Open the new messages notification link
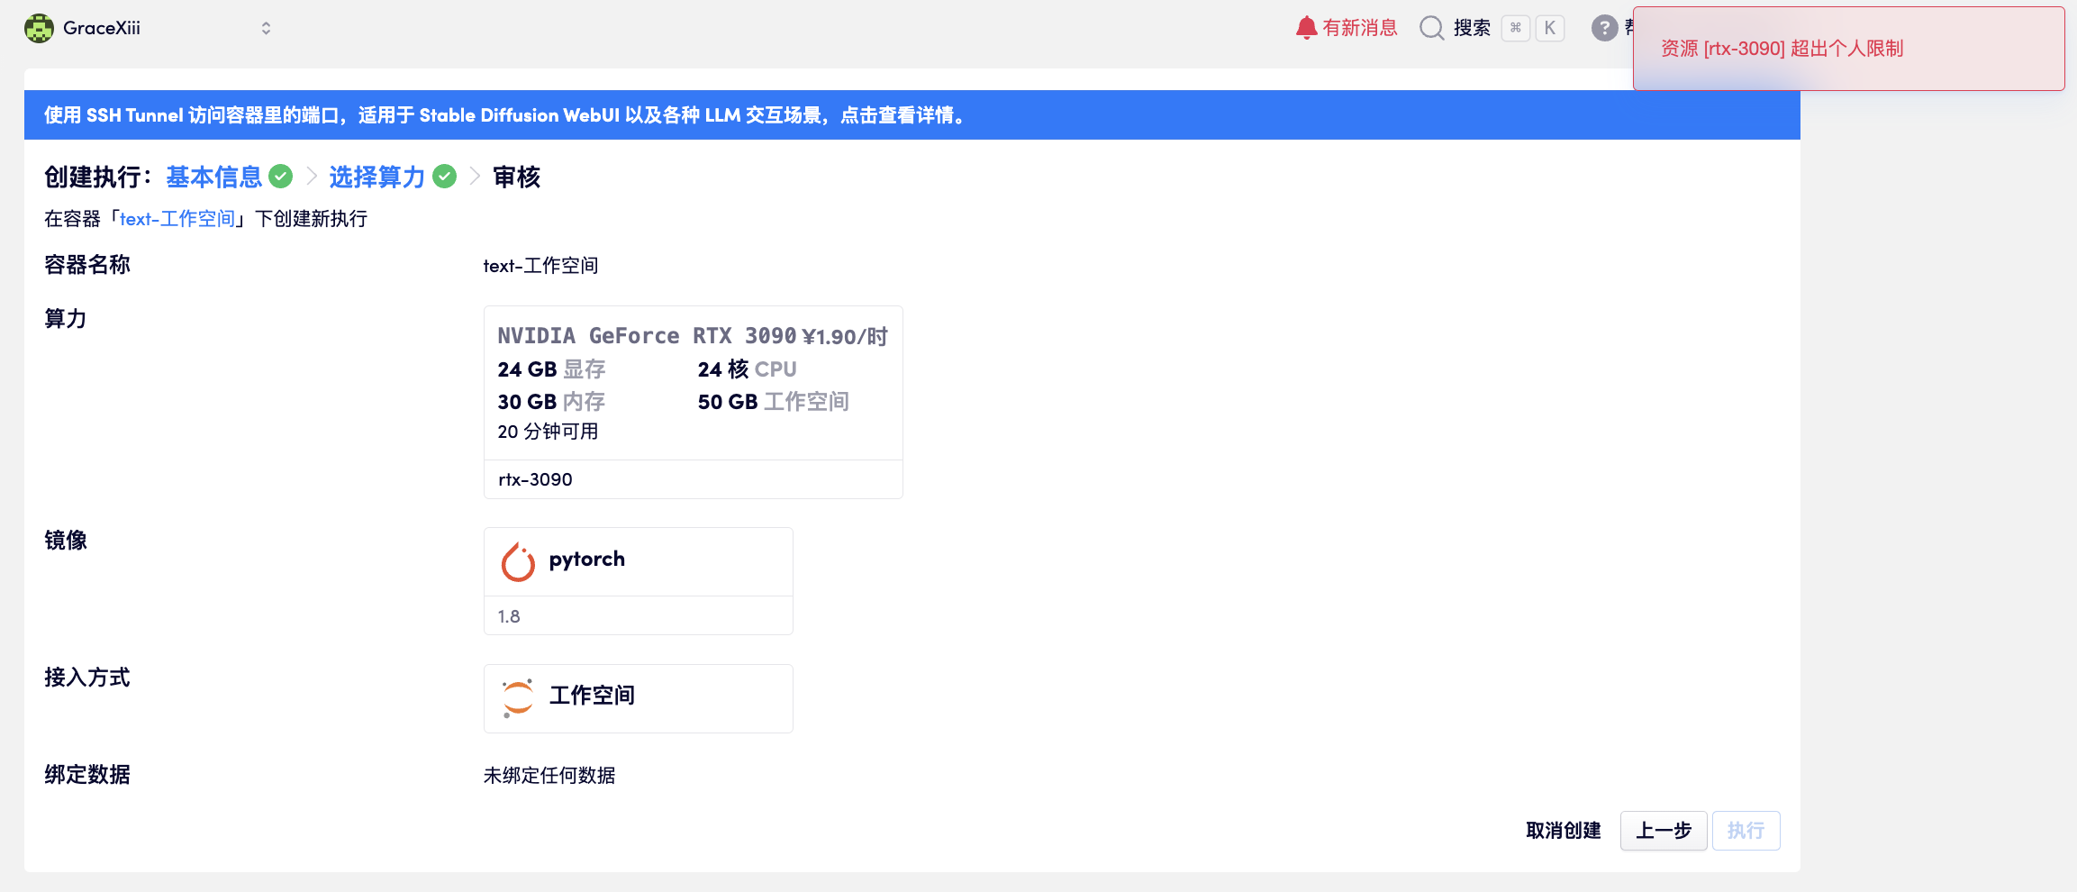Viewport: 2077px width, 892px height. coord(1359,28)
